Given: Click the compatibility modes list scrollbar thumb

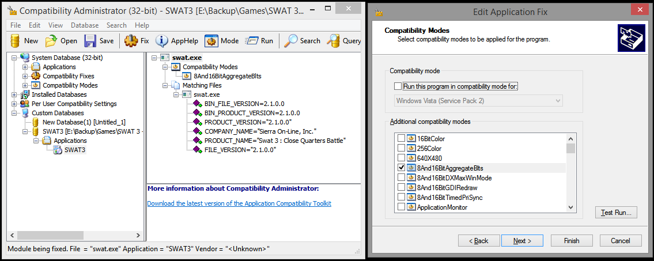Looking at the screenshot, I should (570, 149).
